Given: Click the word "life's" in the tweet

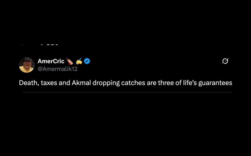Looking at the screenshot, I should click(190, 83).
